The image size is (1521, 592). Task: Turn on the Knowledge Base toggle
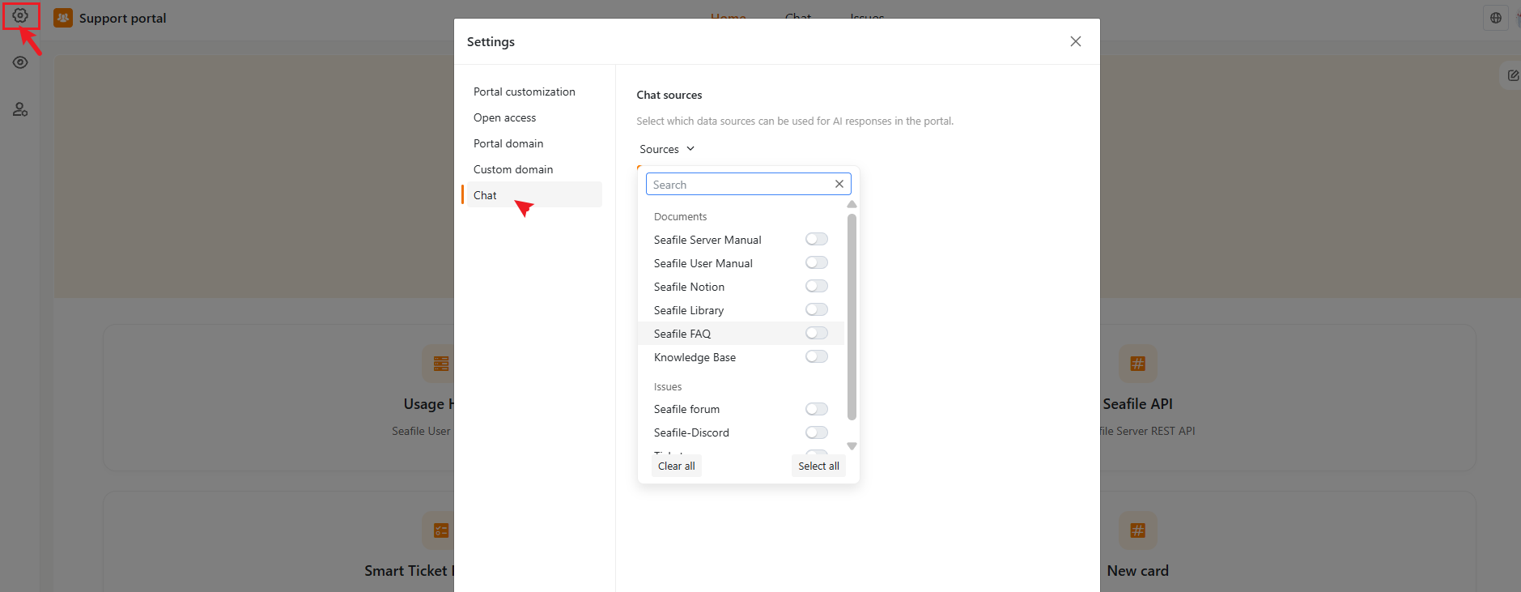817,356
